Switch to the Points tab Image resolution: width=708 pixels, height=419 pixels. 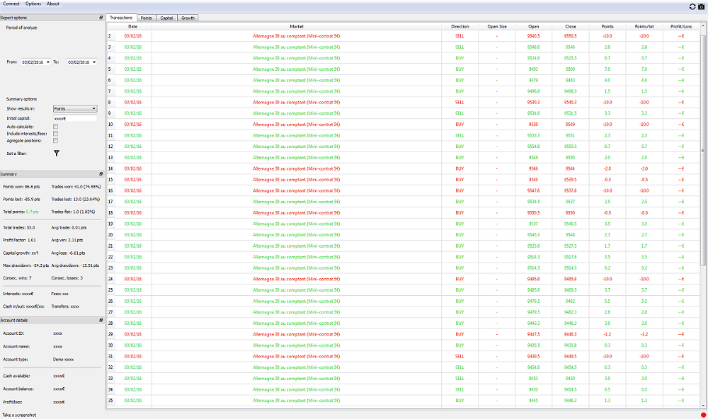147,18
